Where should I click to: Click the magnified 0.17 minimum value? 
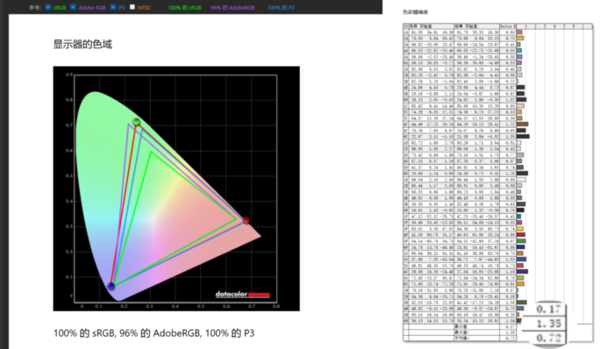(x=548, y=309)
